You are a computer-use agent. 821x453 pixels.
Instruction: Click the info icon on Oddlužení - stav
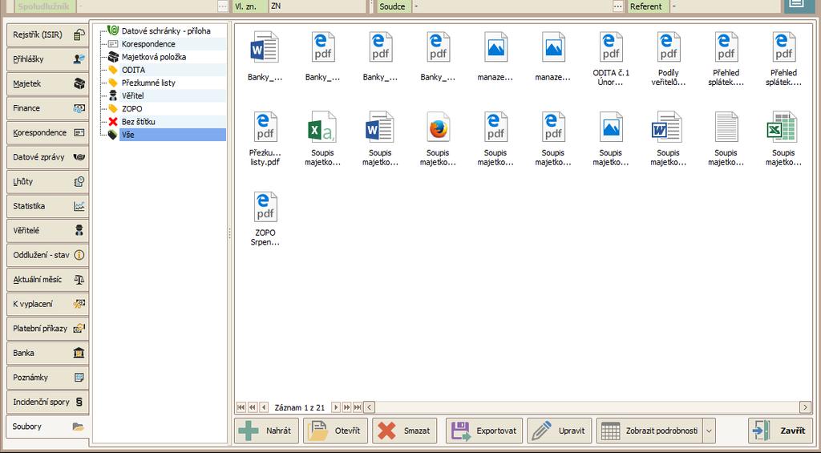pyautogui.click(x=79, y=255)
